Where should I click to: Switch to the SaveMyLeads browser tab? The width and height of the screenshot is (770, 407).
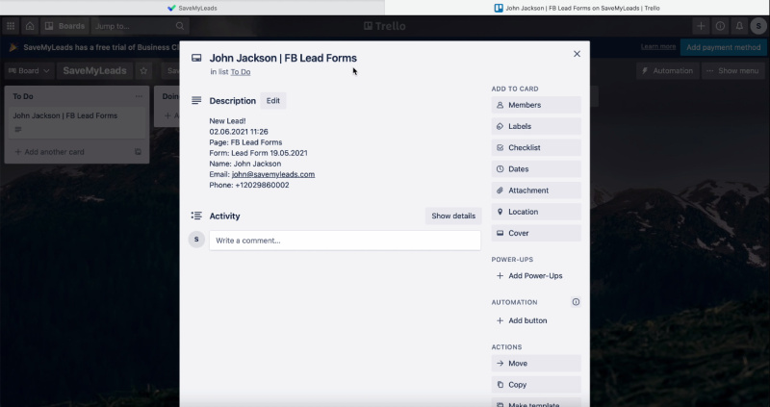point(192,8)
